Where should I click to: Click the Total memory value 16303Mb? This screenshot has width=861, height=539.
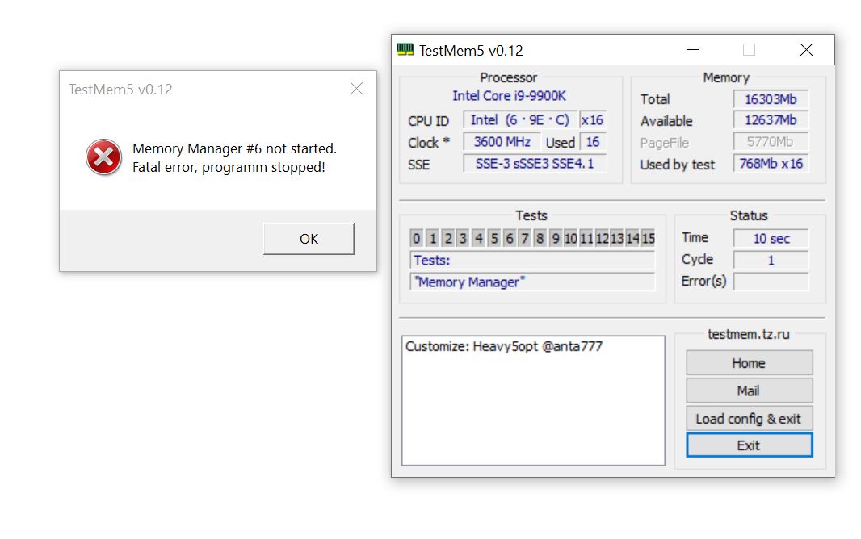[771, 99]
